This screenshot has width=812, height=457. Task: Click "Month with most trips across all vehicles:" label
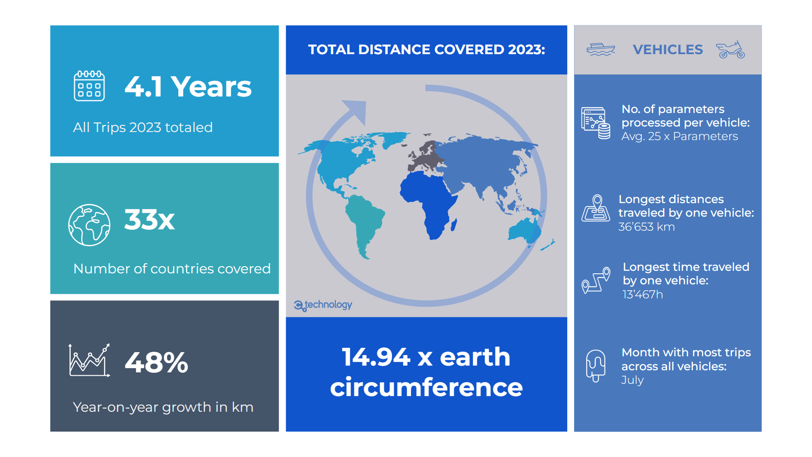tap(686, 359)
